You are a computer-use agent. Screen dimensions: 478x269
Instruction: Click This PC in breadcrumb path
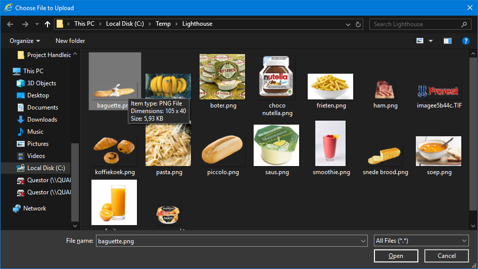[x=84, y=24]
